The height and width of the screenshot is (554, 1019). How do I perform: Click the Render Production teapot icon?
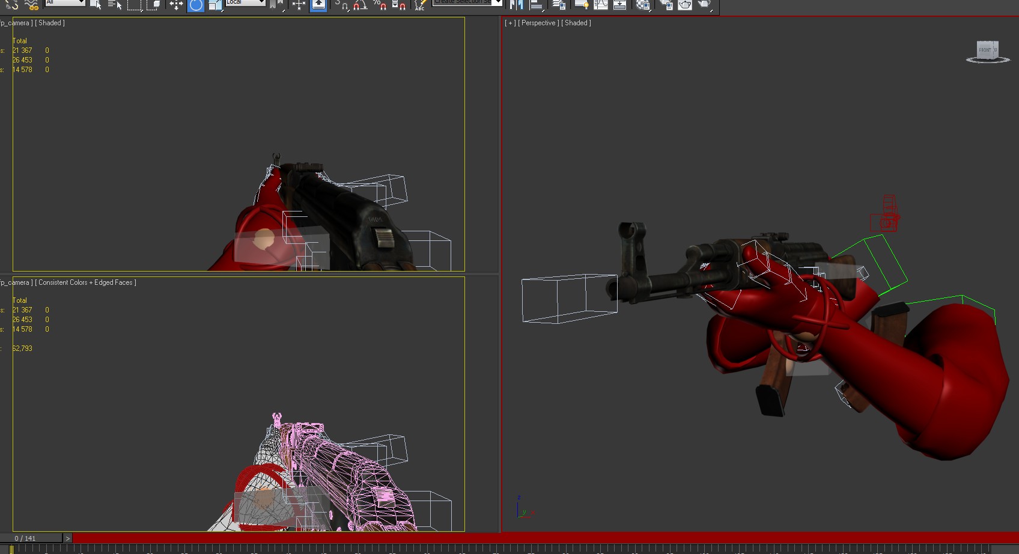tap(705, 5)
